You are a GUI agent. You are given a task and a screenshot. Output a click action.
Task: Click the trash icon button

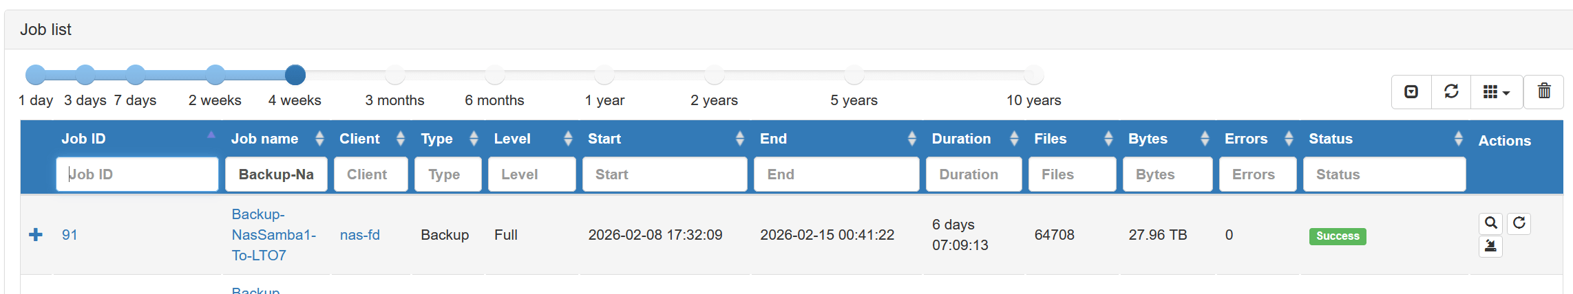click(1544, 91)
